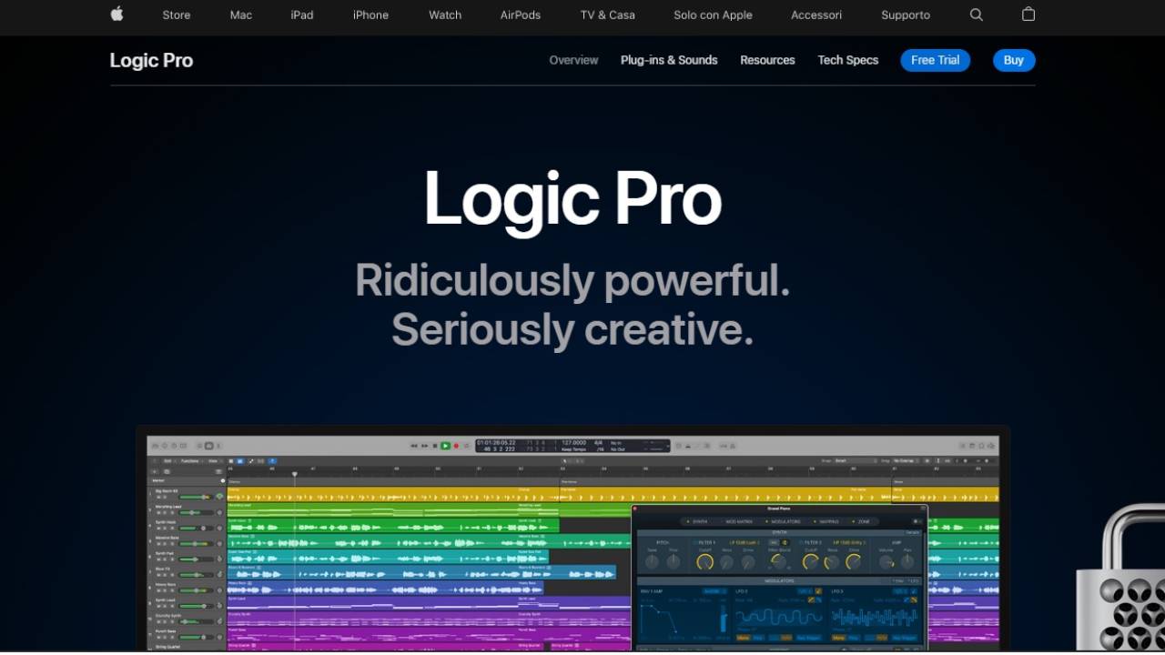Viewport: 1165px width, 655px height.
Task: Select Solo con Apple in navigation
Action: (x=713, y=15)
